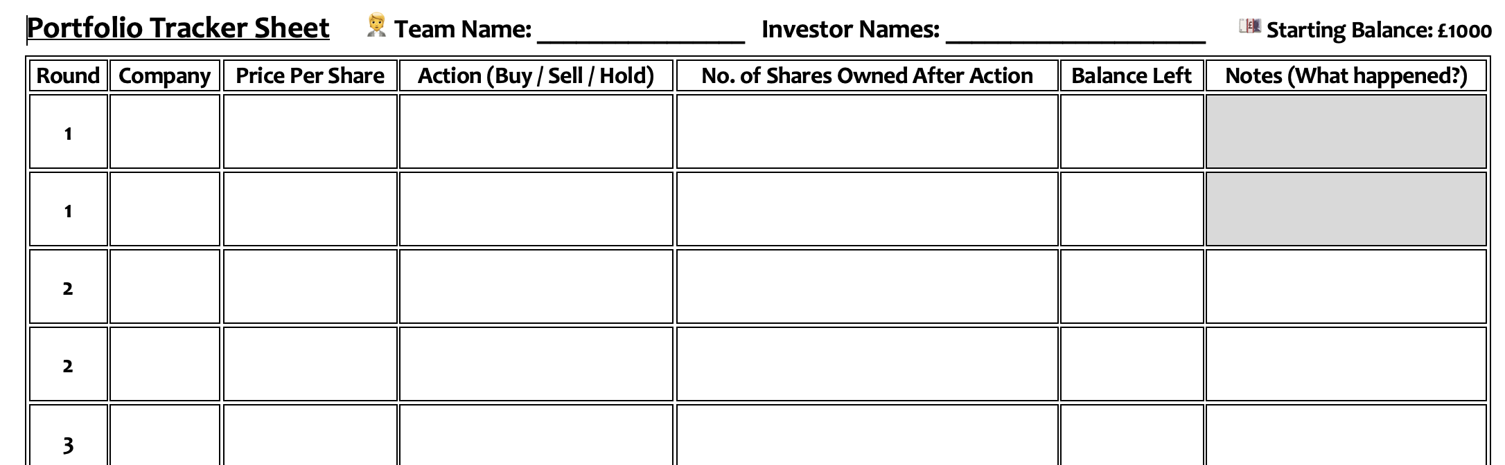Click the Price Per Share cell in first Round 2 row

[310, 286]
